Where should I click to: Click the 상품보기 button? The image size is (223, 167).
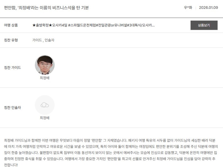[x=204, y=25]
